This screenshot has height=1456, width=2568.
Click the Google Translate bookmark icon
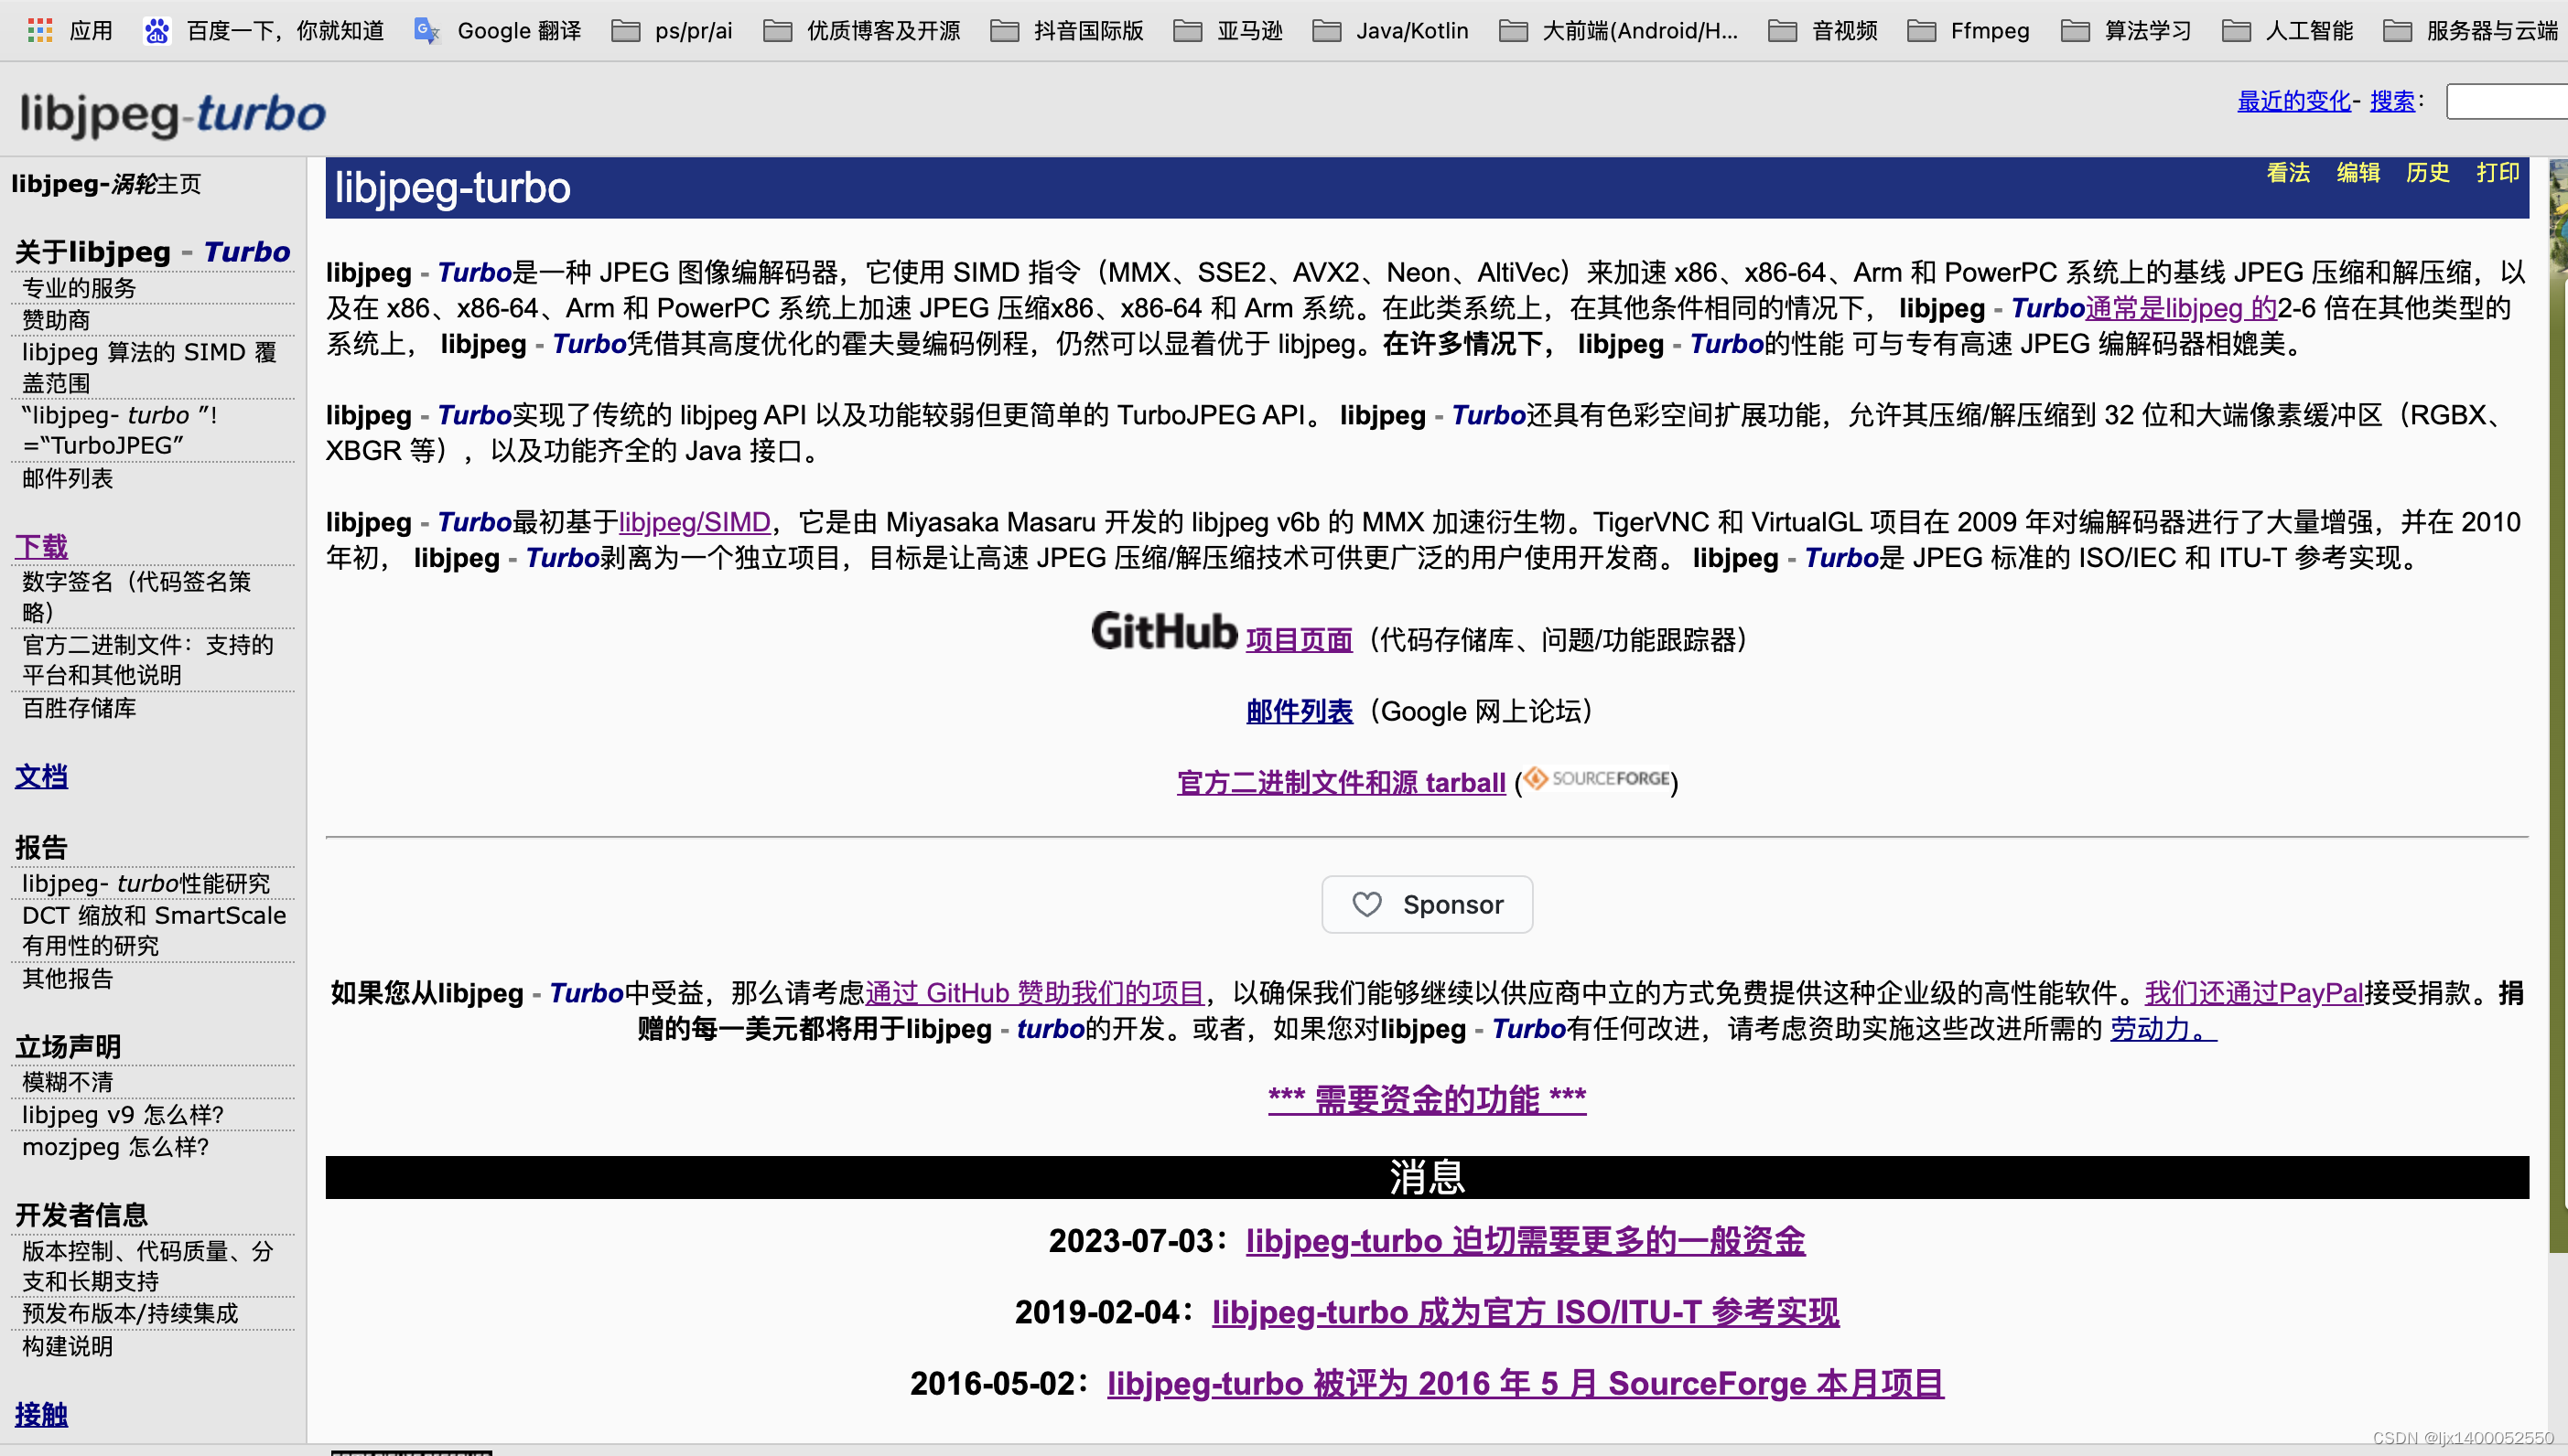click(x=426, y=30)
